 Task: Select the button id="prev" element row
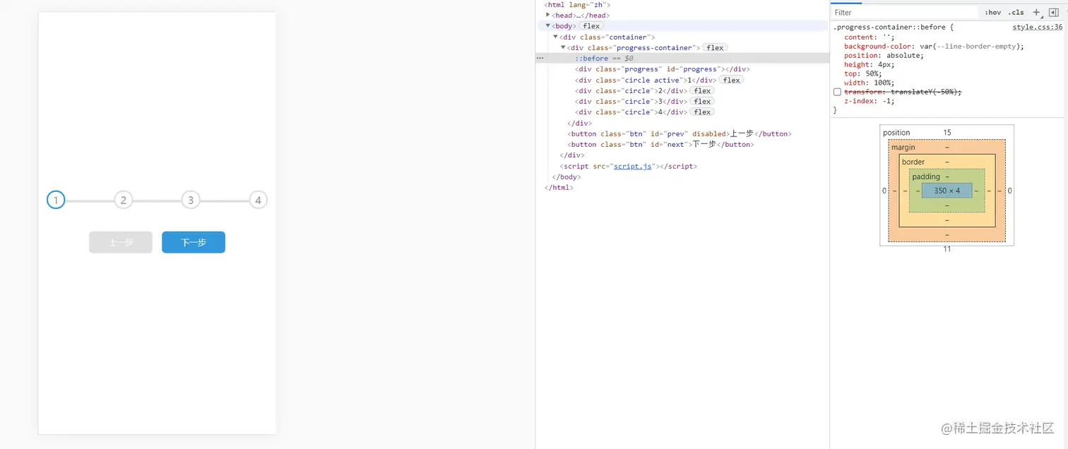coord(682,133)
